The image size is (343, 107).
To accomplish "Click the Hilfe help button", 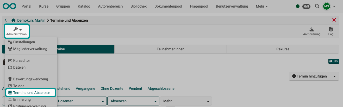I will point(334,61).
